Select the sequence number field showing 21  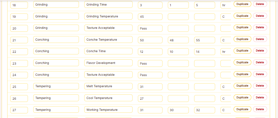pyautogui.click(x=19, y=40)
